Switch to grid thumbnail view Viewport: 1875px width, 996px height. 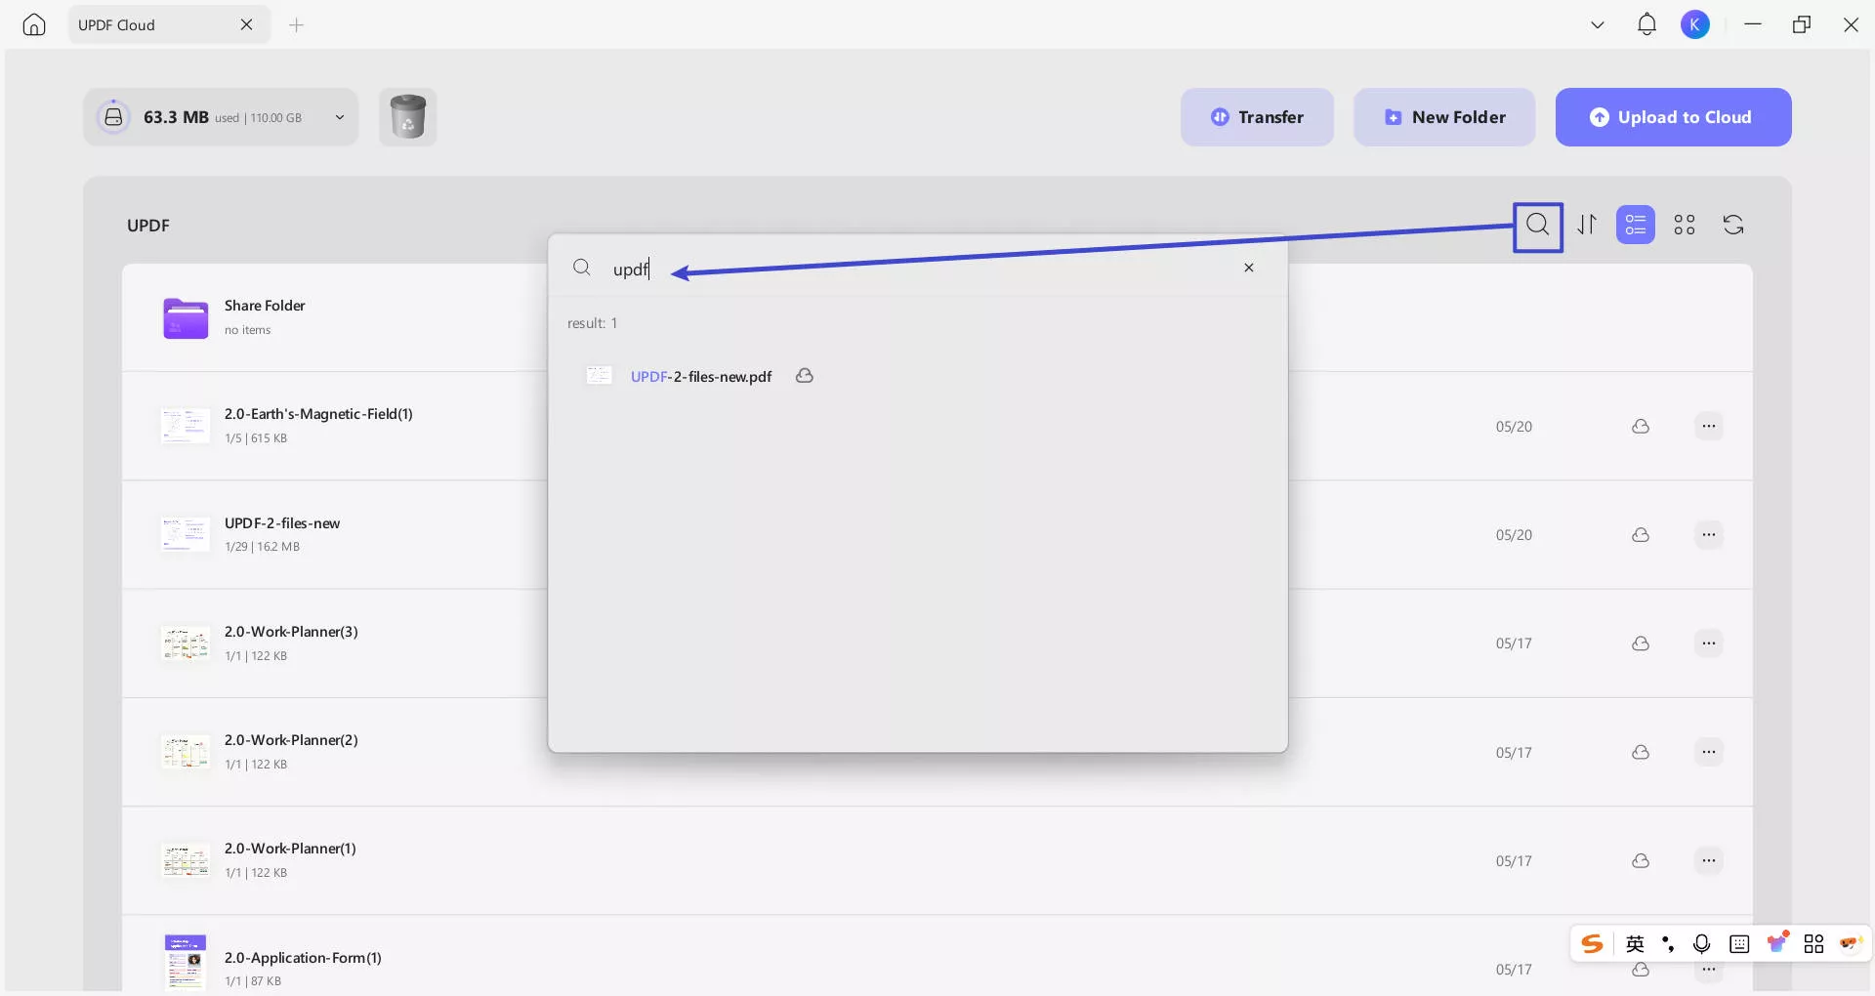point(1685,226)
